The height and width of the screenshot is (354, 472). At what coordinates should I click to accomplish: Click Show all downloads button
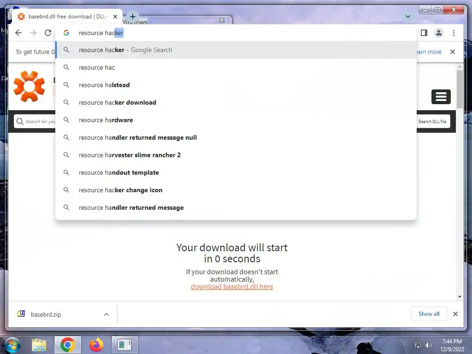(x=429, y=314)
